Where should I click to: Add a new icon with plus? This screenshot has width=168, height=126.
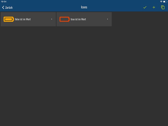click(154, 7)
